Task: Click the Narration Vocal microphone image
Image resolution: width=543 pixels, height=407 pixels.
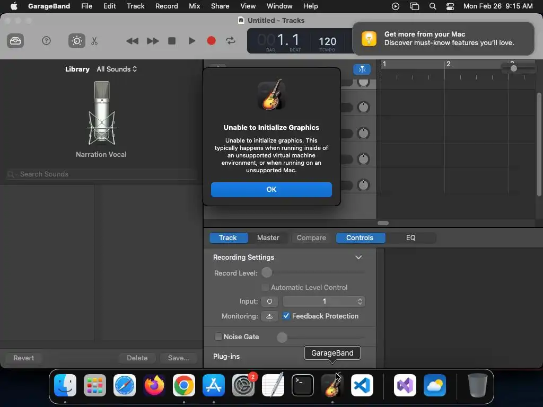Action: (101, 113)
